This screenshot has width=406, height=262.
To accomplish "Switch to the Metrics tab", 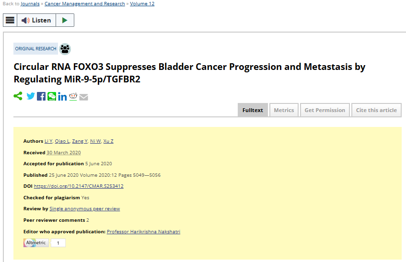I will 284,110.
